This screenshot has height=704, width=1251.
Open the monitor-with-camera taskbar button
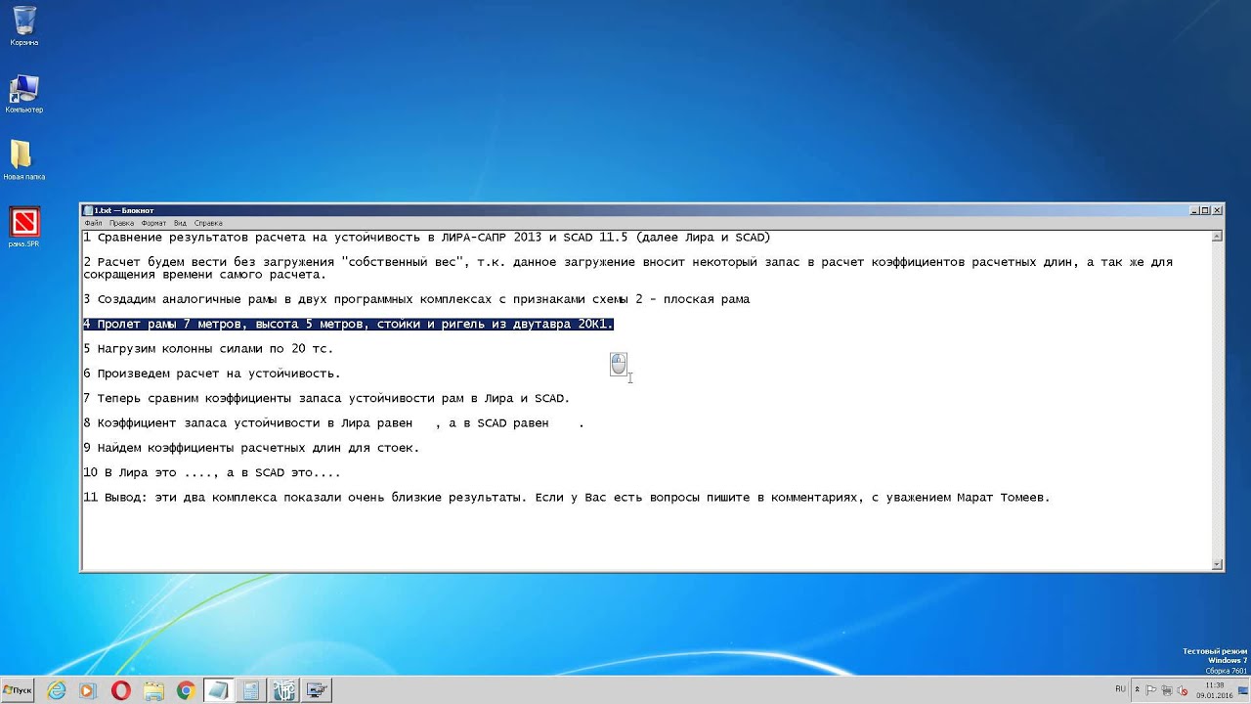317,690
